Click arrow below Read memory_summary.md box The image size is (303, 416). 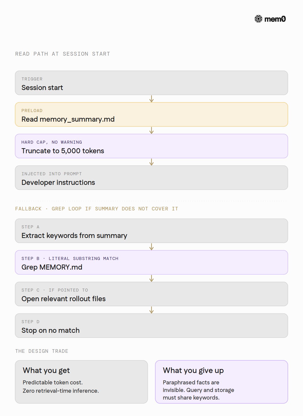pos(151,130)
